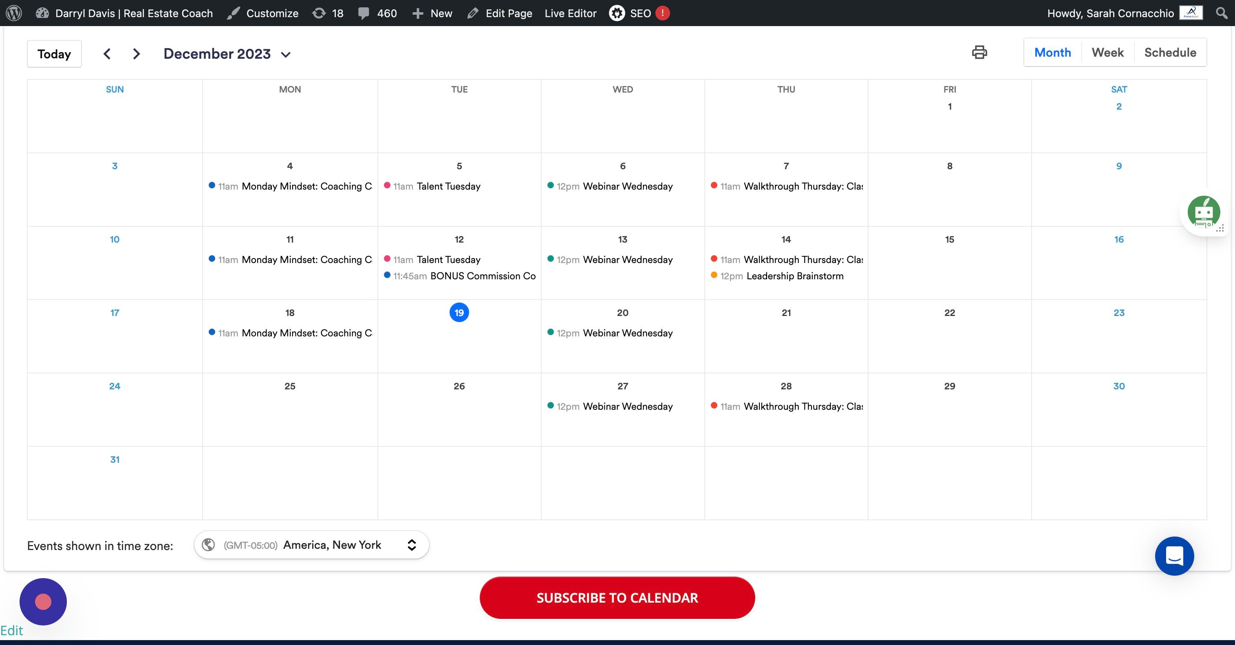Switch to Week view tab

point(1107,52)
